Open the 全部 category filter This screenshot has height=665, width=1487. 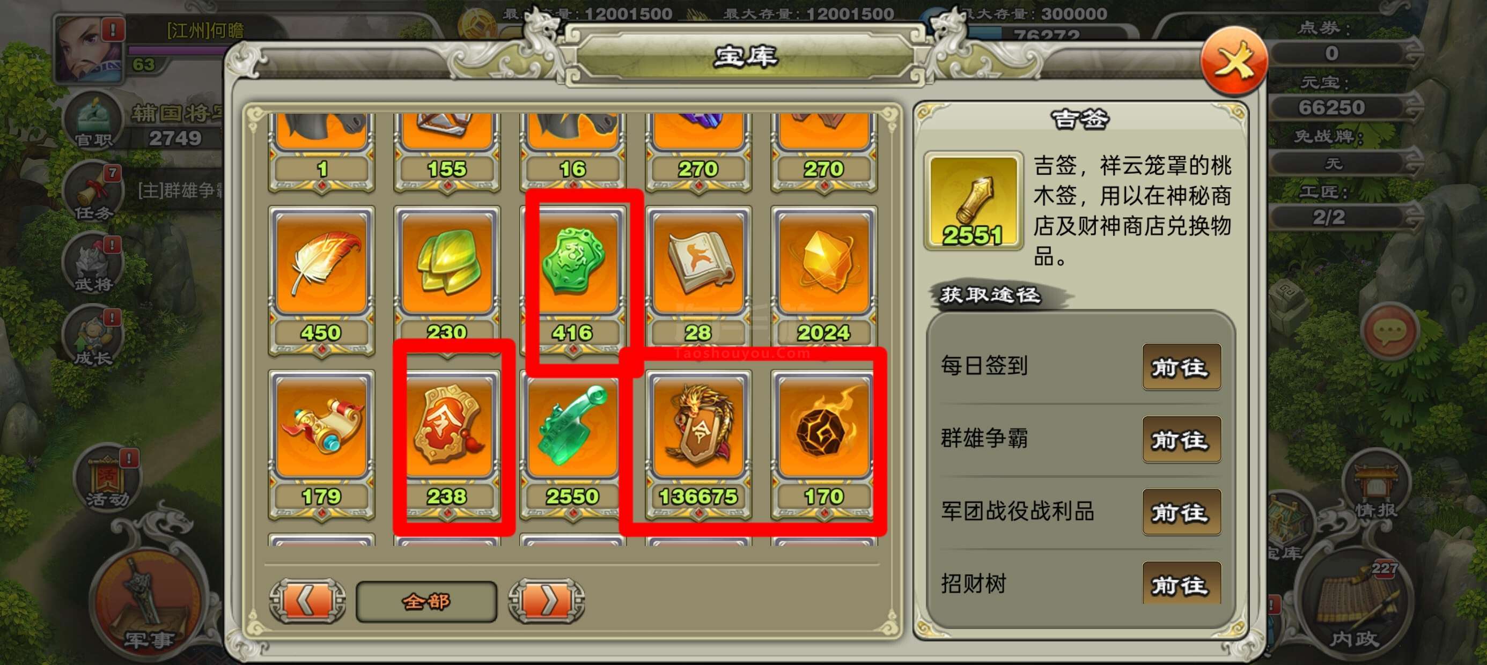click(426, 602)
